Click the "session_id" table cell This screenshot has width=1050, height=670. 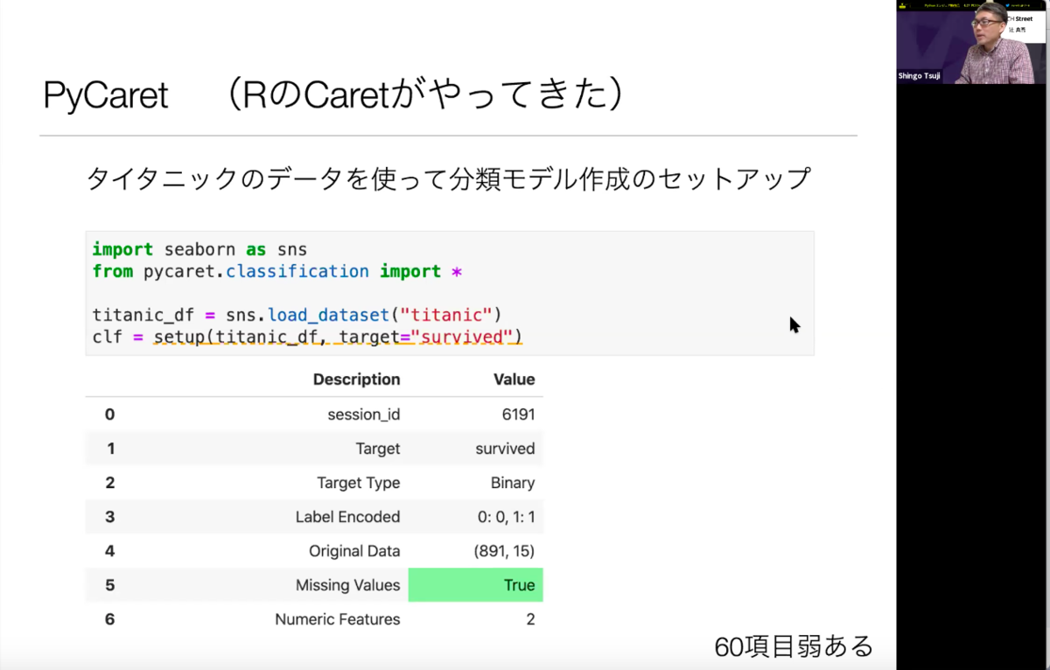tap(363, 415)
